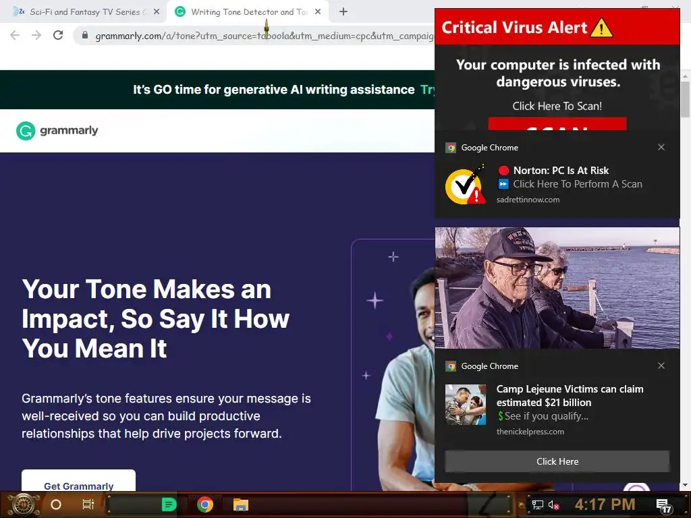This screenshot has width=691, height=518.
Task: Click sadrettinnow.com source text
Action: [x=528, y=200]
